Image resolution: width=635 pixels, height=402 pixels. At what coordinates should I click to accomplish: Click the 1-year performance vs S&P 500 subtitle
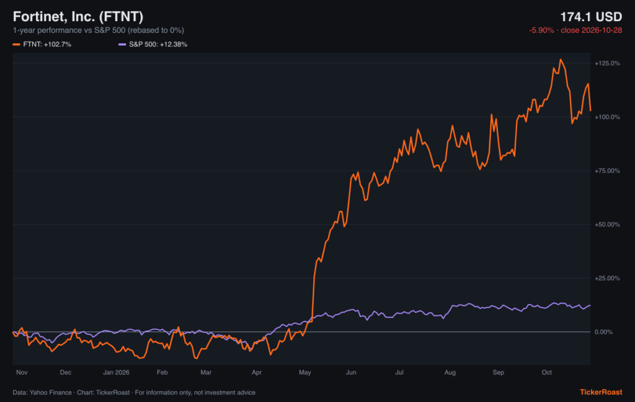99,30
